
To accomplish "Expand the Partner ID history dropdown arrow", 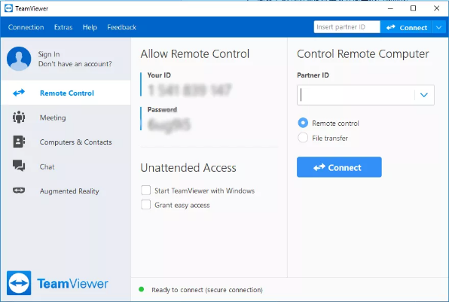I will (424, 95).
